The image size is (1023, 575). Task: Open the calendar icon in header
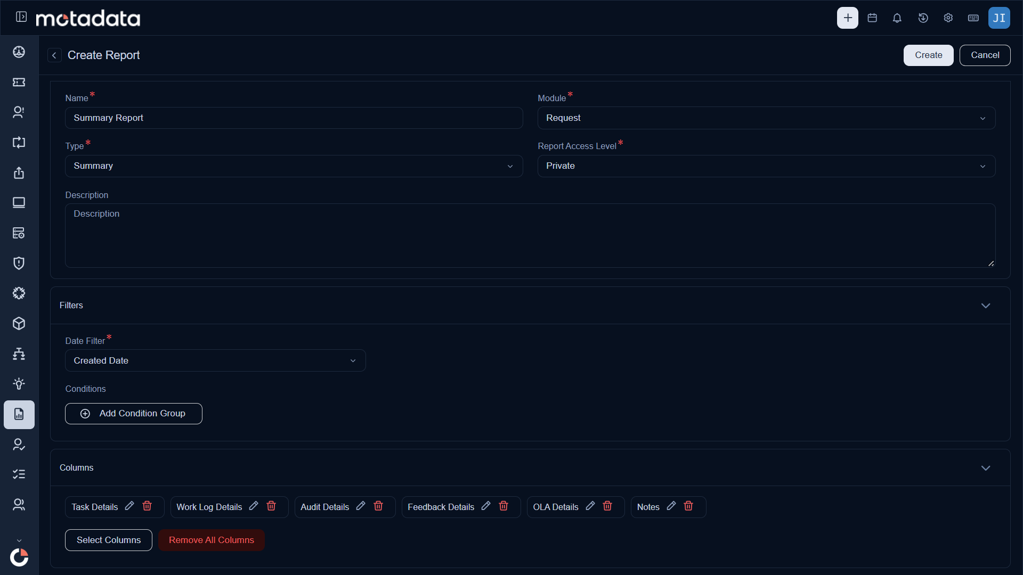point(872,18)
